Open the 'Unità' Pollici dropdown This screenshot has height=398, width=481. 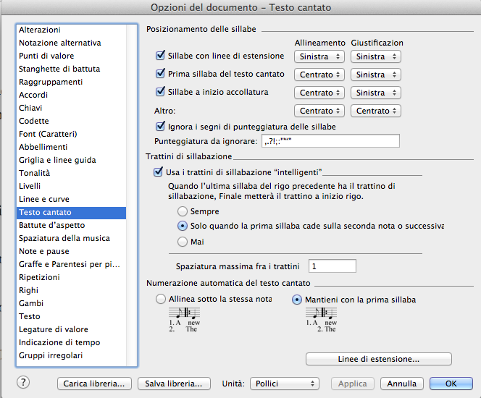[284, 383]
